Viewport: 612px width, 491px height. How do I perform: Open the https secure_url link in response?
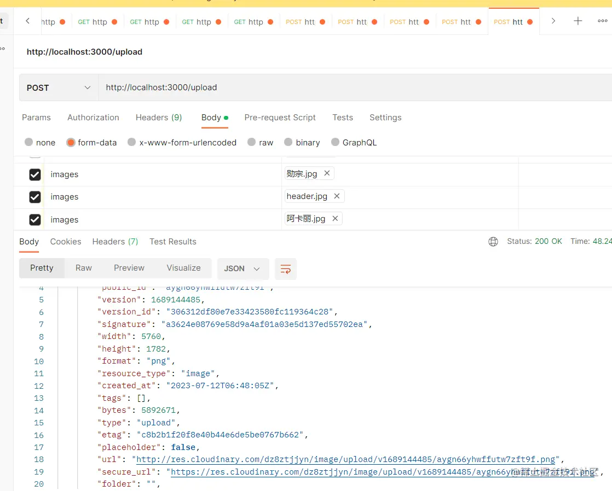pos(383,472)
